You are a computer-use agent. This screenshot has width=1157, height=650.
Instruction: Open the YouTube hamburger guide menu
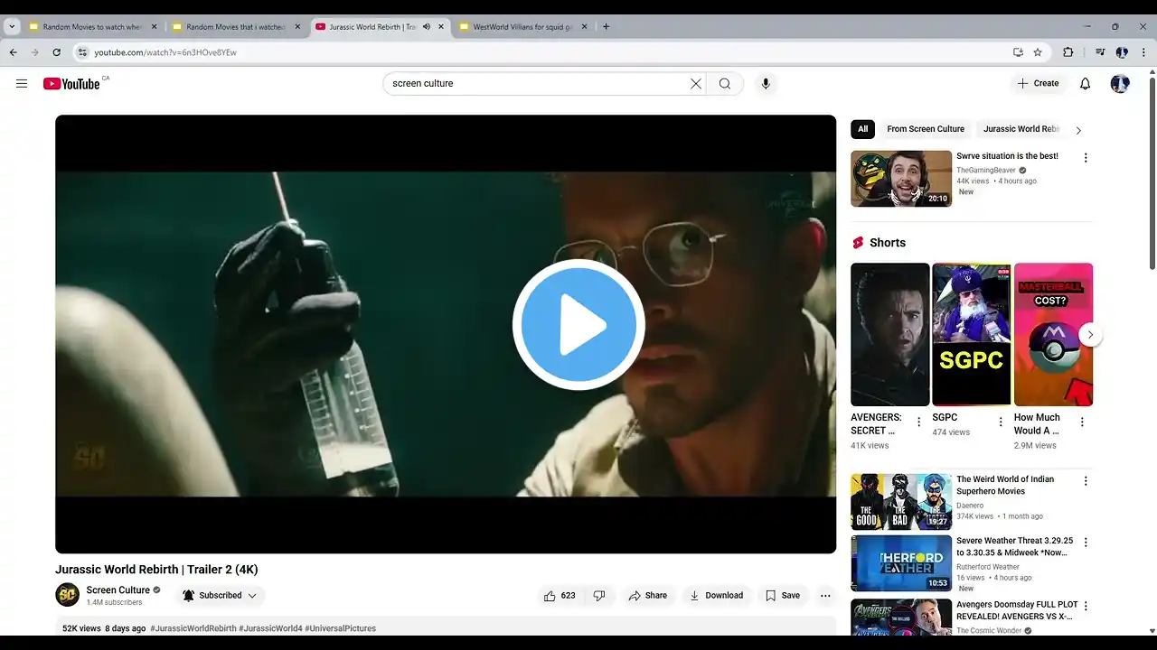22,83
